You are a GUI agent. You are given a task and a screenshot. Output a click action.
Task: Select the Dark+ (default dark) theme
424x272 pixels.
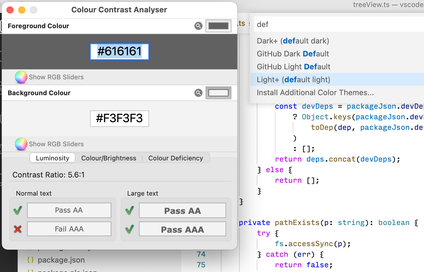tap(337, 41)
